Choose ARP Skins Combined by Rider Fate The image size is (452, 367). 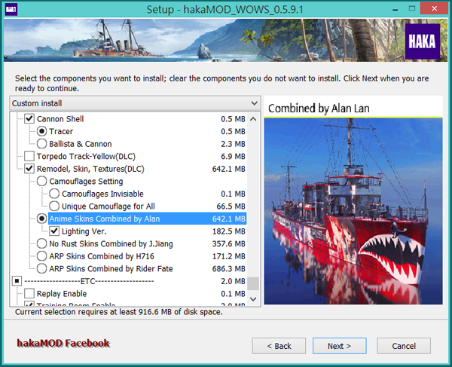point(42,268)
